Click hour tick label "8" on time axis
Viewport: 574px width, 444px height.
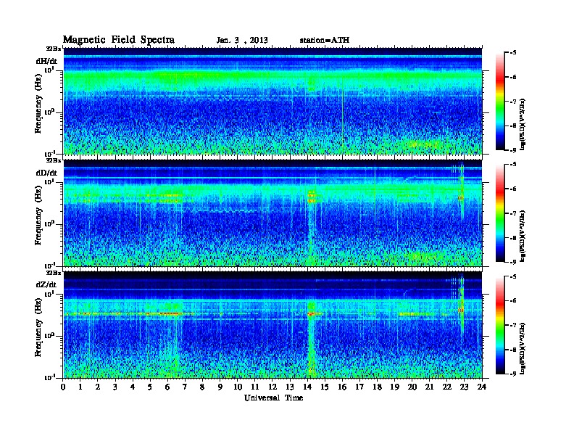click(202, 387)
